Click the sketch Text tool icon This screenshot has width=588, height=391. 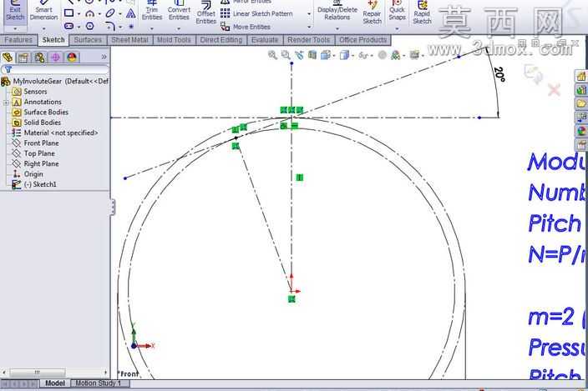131,14
